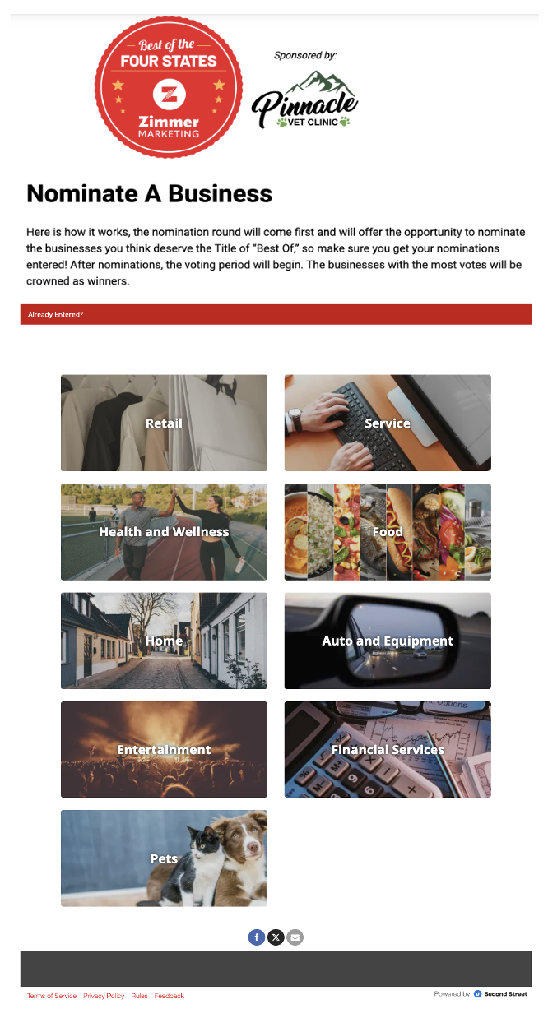Select the Health and Wellness category
This screenshot has width=548, height=1018.
[164, 532]
